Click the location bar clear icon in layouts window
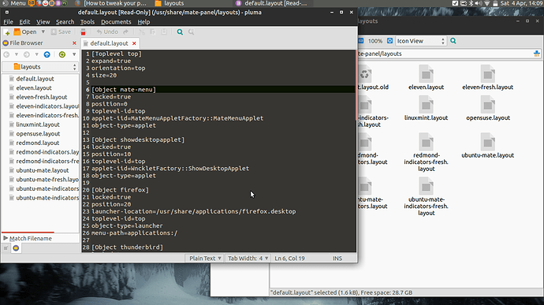The height and width of the screenshot is (305, 544). click(536, 54)
